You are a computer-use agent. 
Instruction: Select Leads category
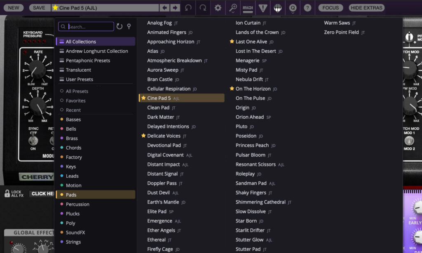coord(72,176)
